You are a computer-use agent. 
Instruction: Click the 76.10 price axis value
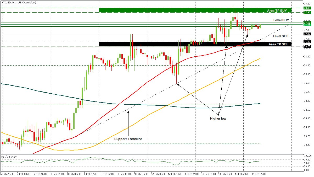click(307, 66)
